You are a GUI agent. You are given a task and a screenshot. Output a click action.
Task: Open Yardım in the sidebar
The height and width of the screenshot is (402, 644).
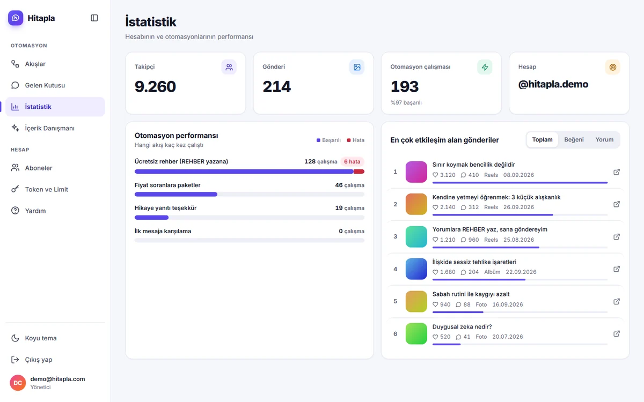point(55,211)
